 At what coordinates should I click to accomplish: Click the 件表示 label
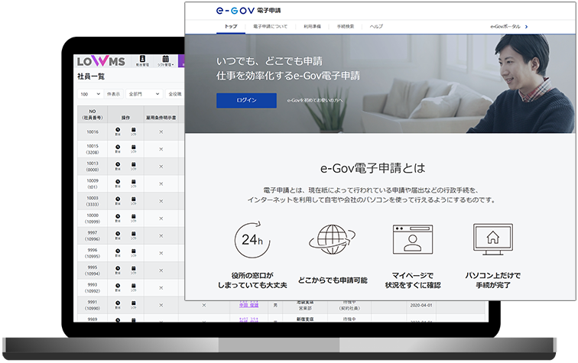click(113, 94)
